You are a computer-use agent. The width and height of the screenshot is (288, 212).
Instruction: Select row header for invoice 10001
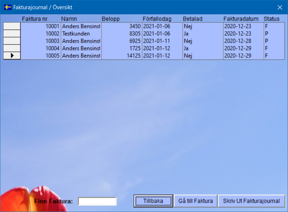click(x=12, y=26)
